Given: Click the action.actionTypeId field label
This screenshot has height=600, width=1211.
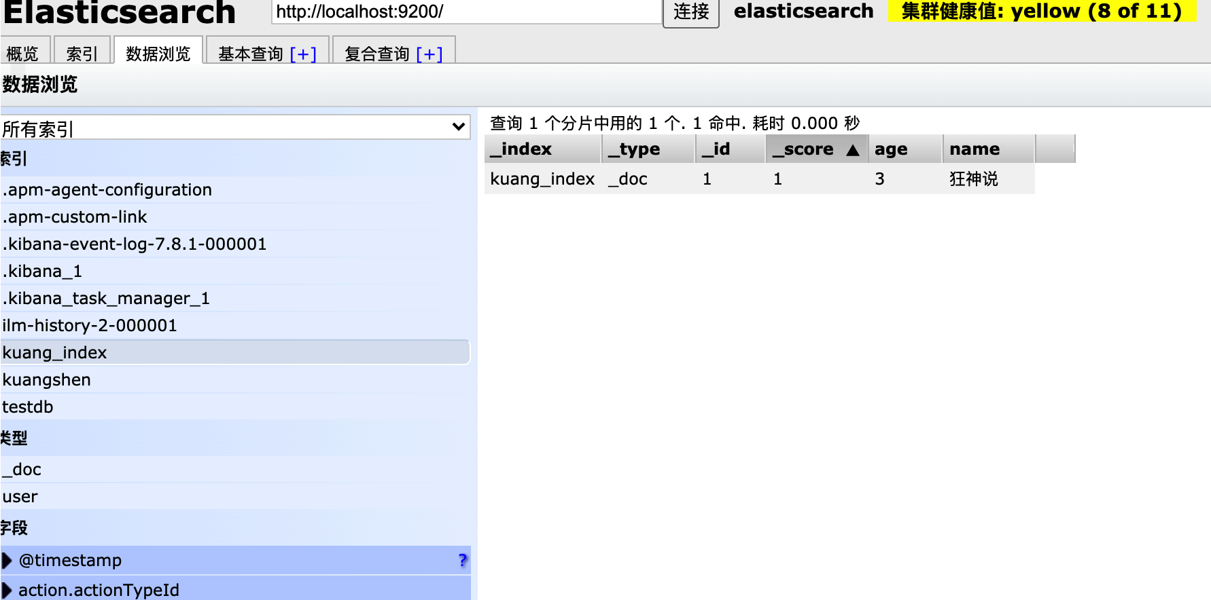Looking at the screenshot, I should (x=99, y=590).
